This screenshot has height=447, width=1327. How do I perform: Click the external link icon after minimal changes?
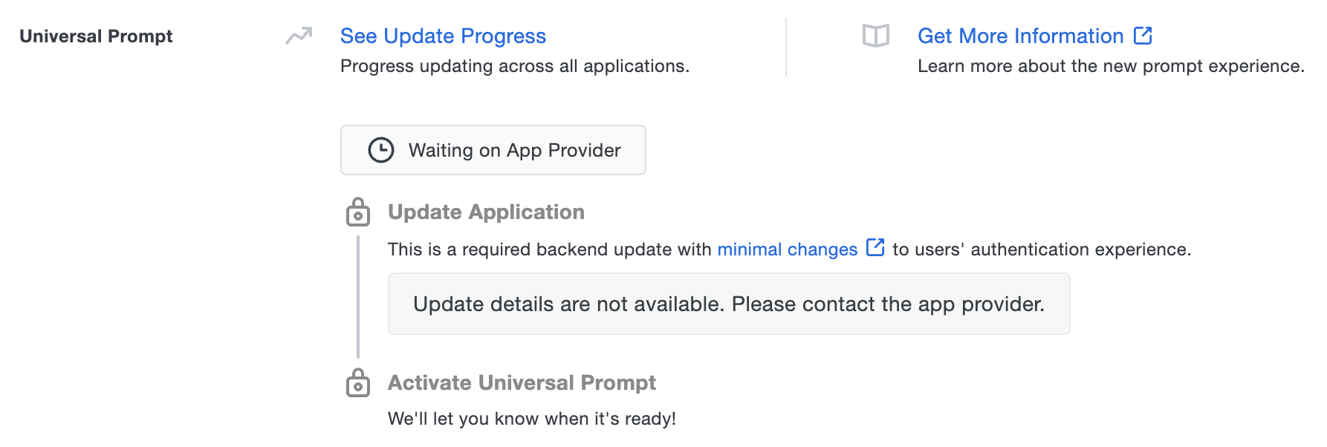point(875,248)
